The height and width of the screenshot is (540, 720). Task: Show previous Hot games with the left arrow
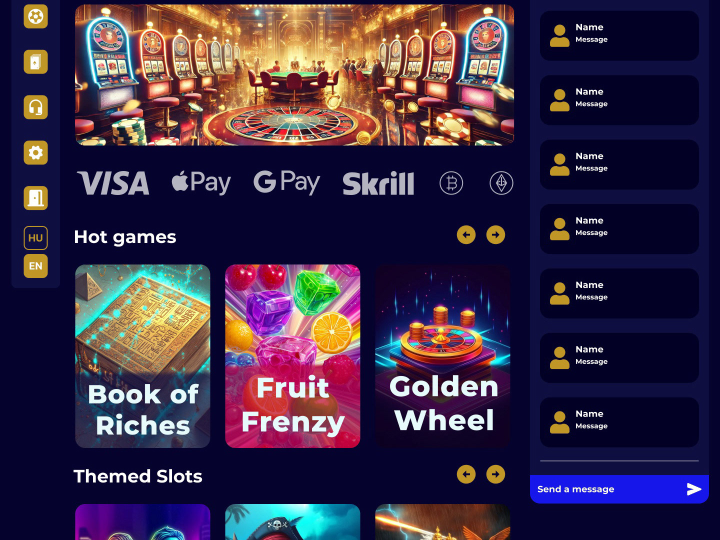point(466,235)
